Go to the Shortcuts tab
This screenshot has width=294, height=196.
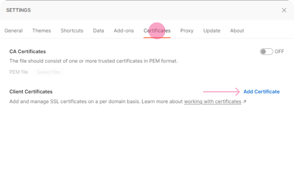point(72,31)
